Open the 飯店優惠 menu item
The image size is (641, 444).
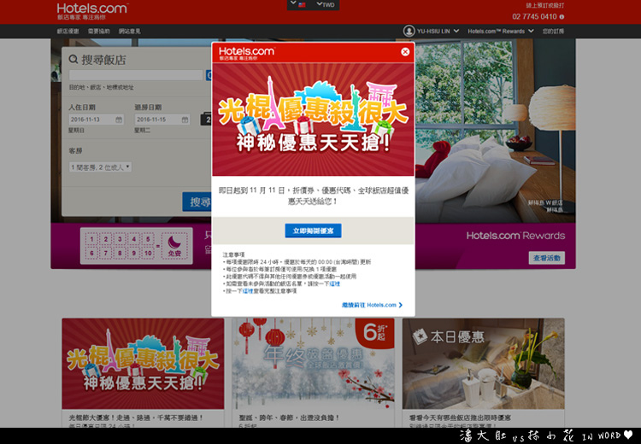68,31
